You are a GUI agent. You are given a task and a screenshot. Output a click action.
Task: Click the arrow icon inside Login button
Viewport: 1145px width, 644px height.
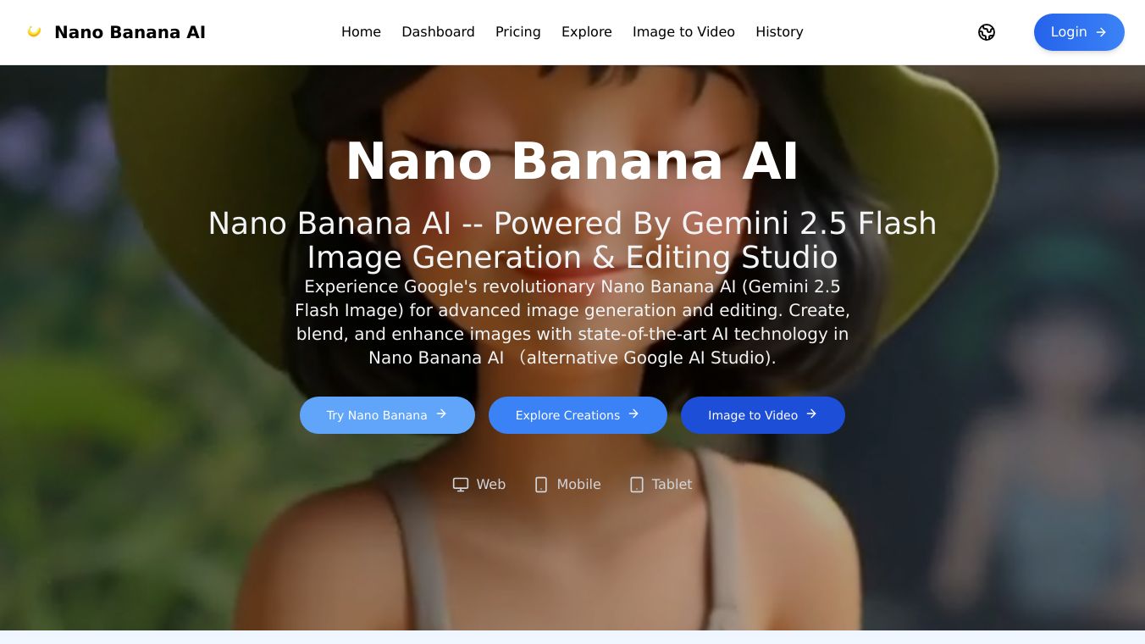pos(1101,32)
